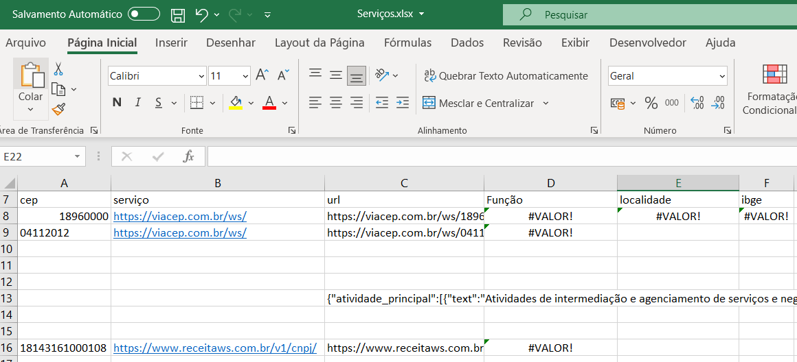This screenshot has width=797, height=362.
Task: Expand the Colar paste options arrow
Action: click(30, 109)
